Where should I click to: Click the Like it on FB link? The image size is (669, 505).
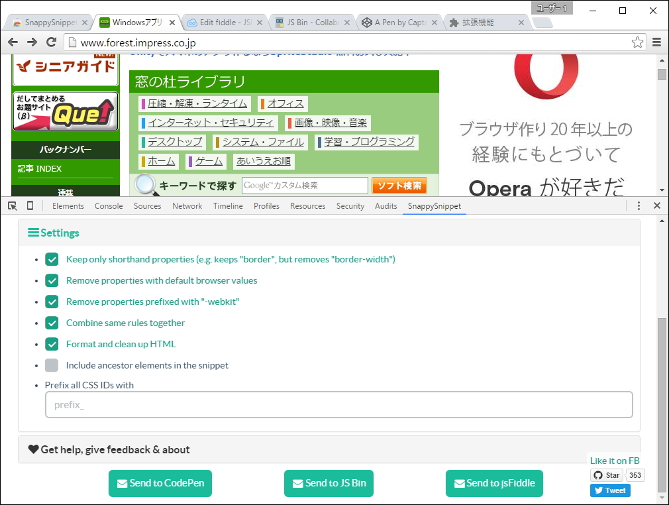pyautogui.click(x=615, y=461)
